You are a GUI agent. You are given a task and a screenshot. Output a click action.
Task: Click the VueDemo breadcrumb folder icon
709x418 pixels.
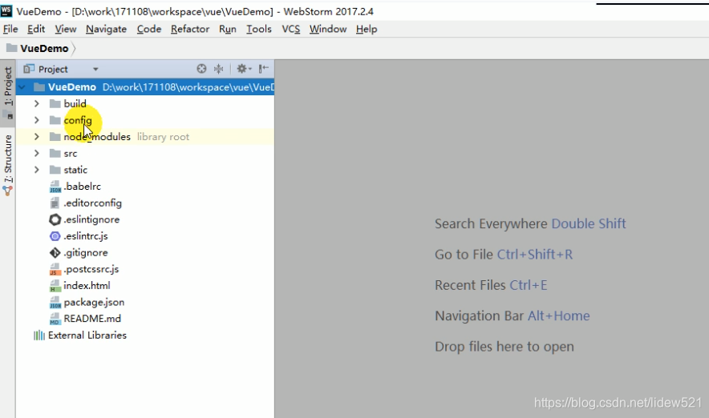coord(12,48)
